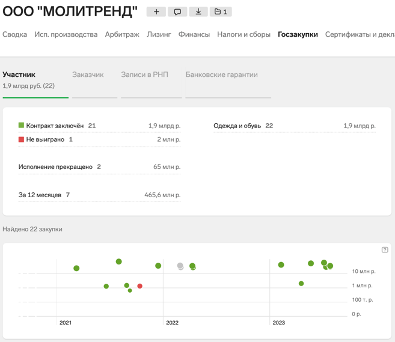The image size is (395, 342).
Task: Click the 100 т. р. axis label
Action: pos(363,300)
